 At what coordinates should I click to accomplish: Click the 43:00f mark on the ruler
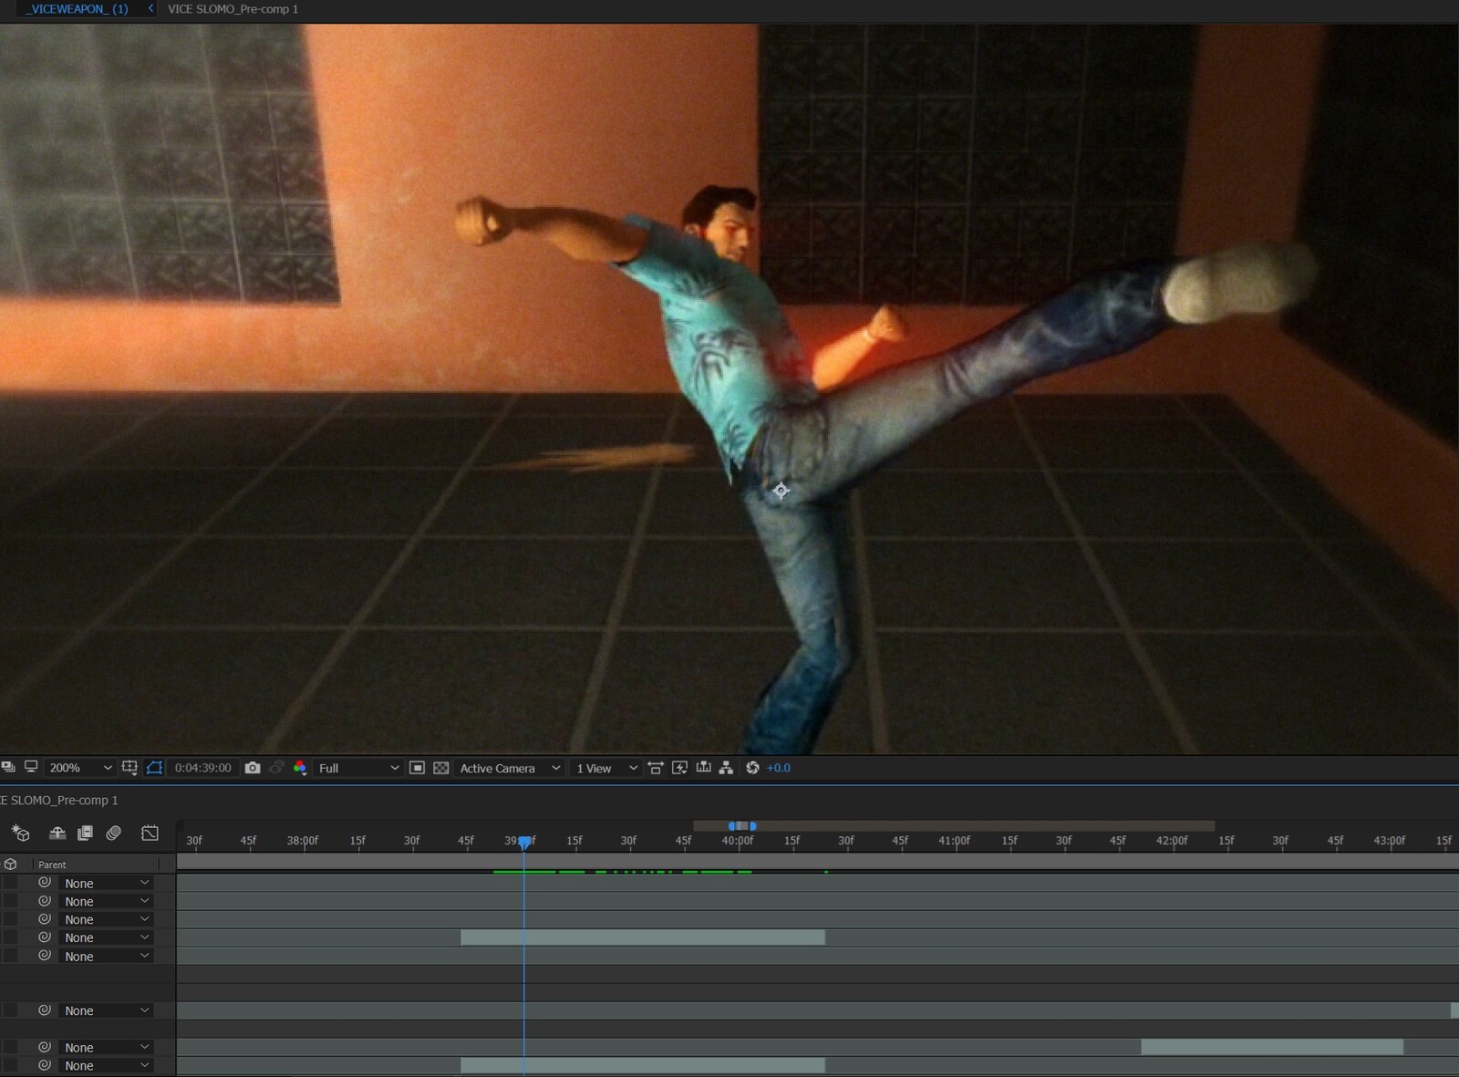pos(1390,841)
